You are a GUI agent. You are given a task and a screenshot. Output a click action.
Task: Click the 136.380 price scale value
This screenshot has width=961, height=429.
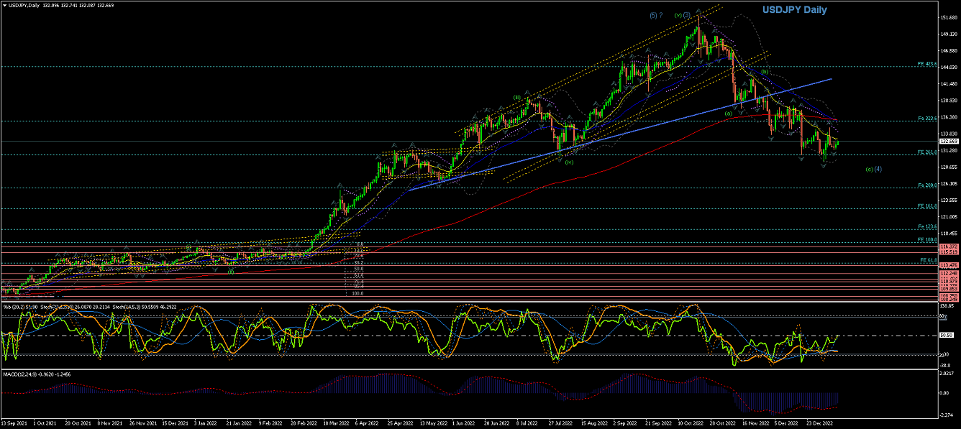click(x=949, y=117)
